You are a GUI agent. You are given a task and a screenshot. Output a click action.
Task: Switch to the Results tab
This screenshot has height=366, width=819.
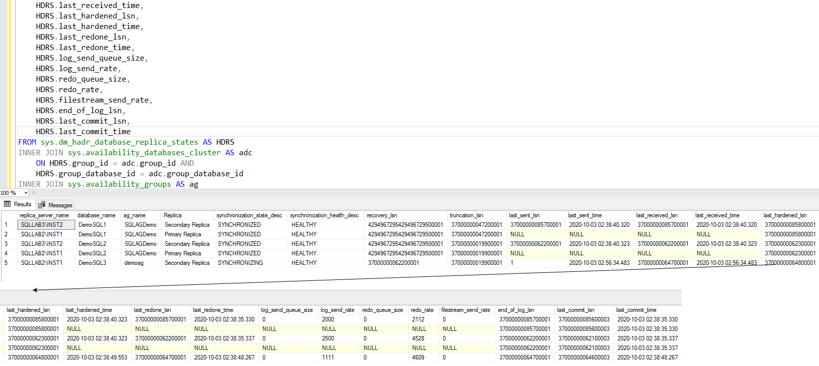(23, 204)
